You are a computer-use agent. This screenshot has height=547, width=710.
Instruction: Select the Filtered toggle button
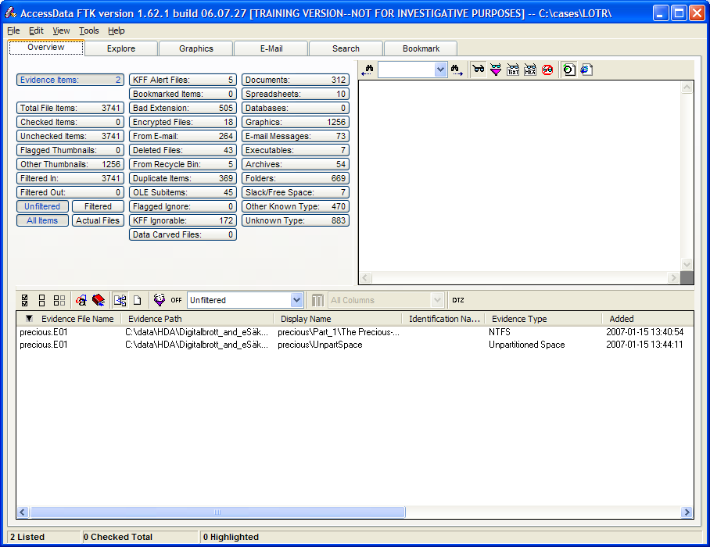click(x=98, y=206)
